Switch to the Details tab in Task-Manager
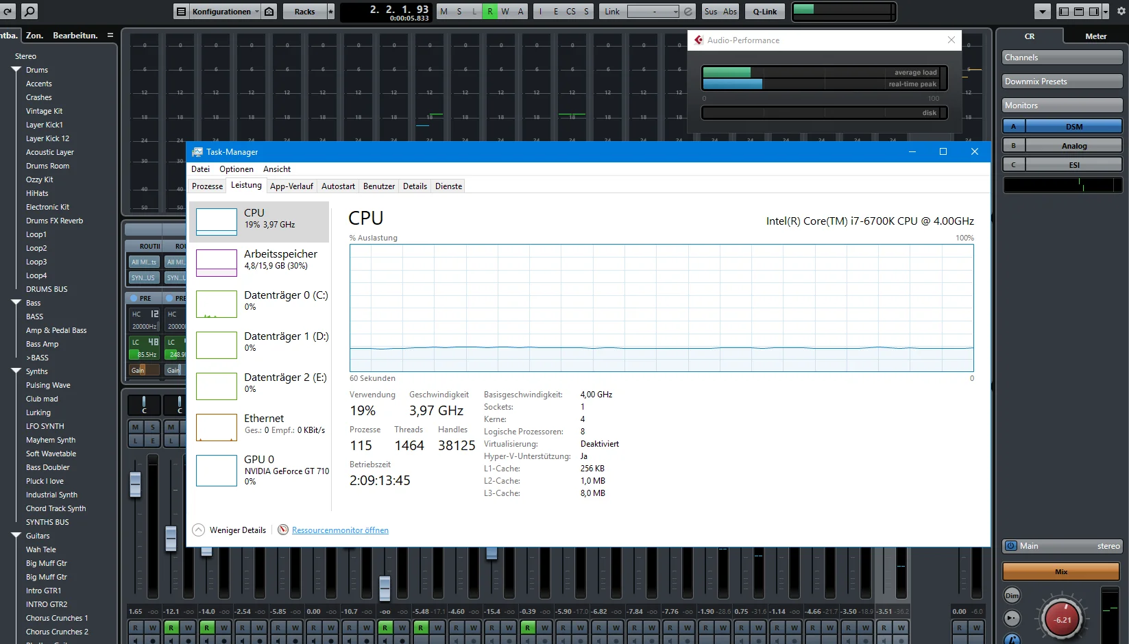 (x=415, y=186)
